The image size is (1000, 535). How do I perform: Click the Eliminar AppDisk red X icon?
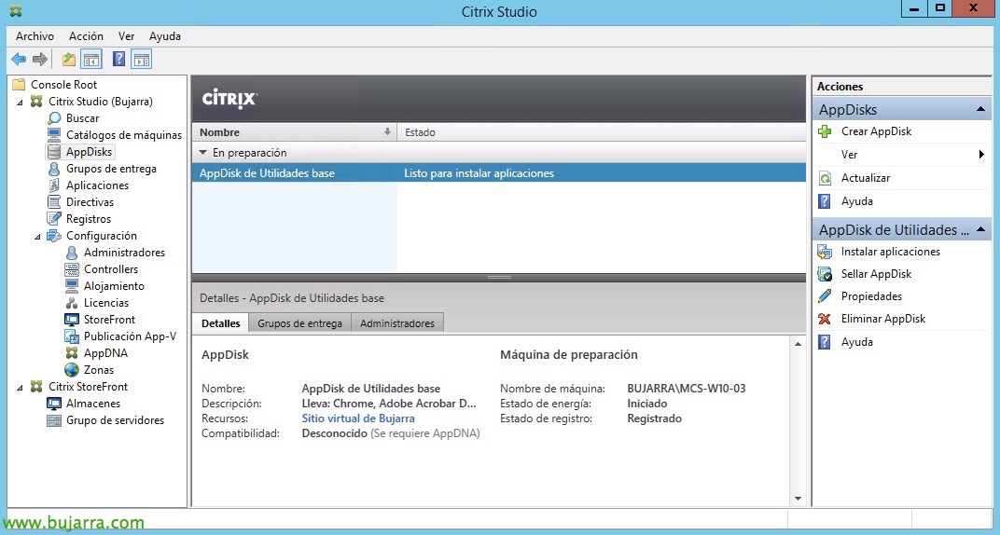point(825,319)
